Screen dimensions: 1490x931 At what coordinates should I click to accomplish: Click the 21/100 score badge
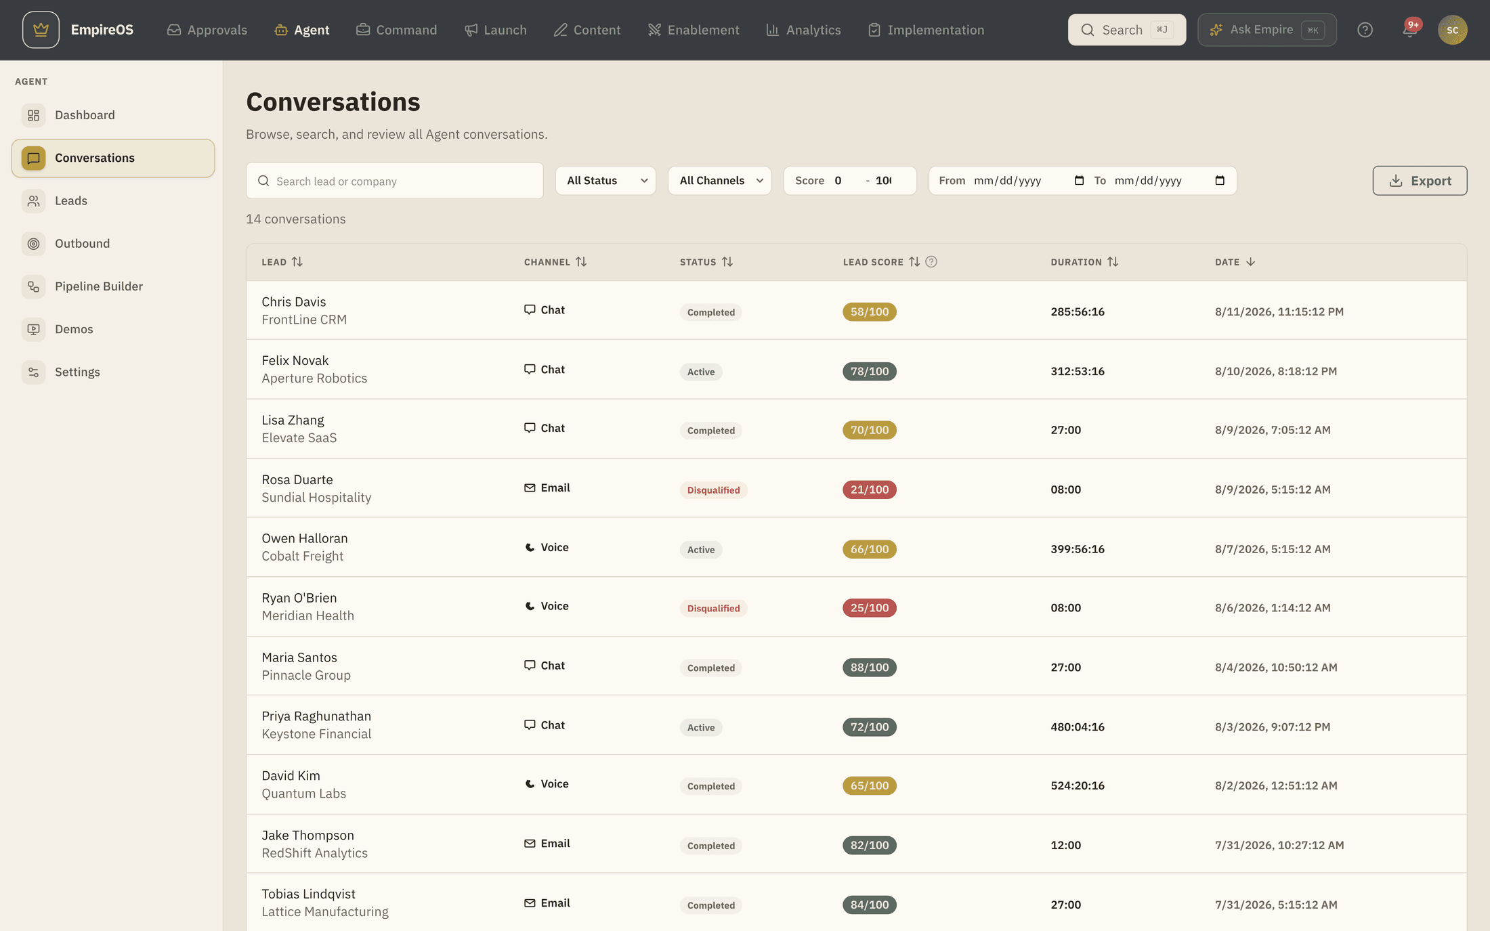tap(870, 490)
